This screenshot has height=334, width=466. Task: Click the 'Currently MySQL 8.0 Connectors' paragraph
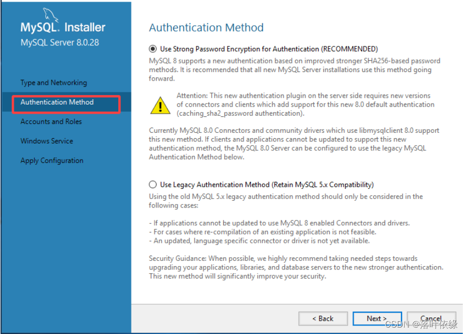click(x=294, y=144)
